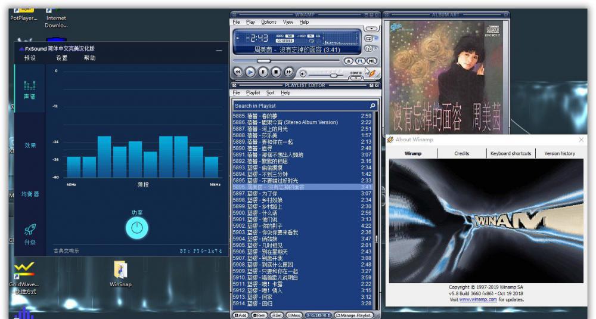
Task: Open the Misc menu in Playlist Editor
Action: click(294, 315)
